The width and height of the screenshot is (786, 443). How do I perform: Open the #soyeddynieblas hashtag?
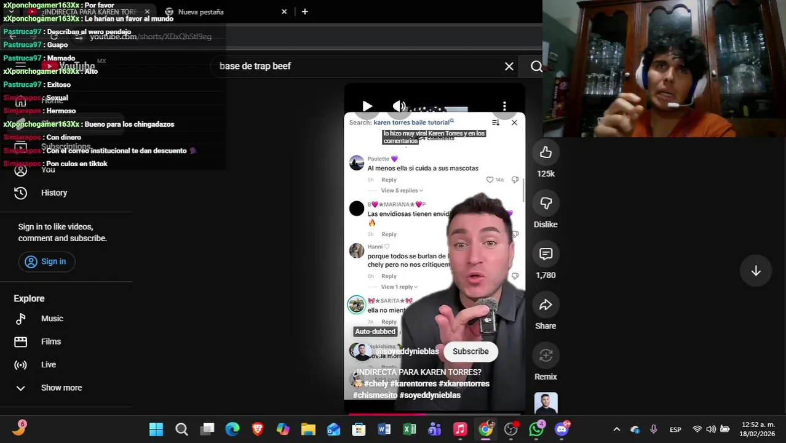pos(430,395)
